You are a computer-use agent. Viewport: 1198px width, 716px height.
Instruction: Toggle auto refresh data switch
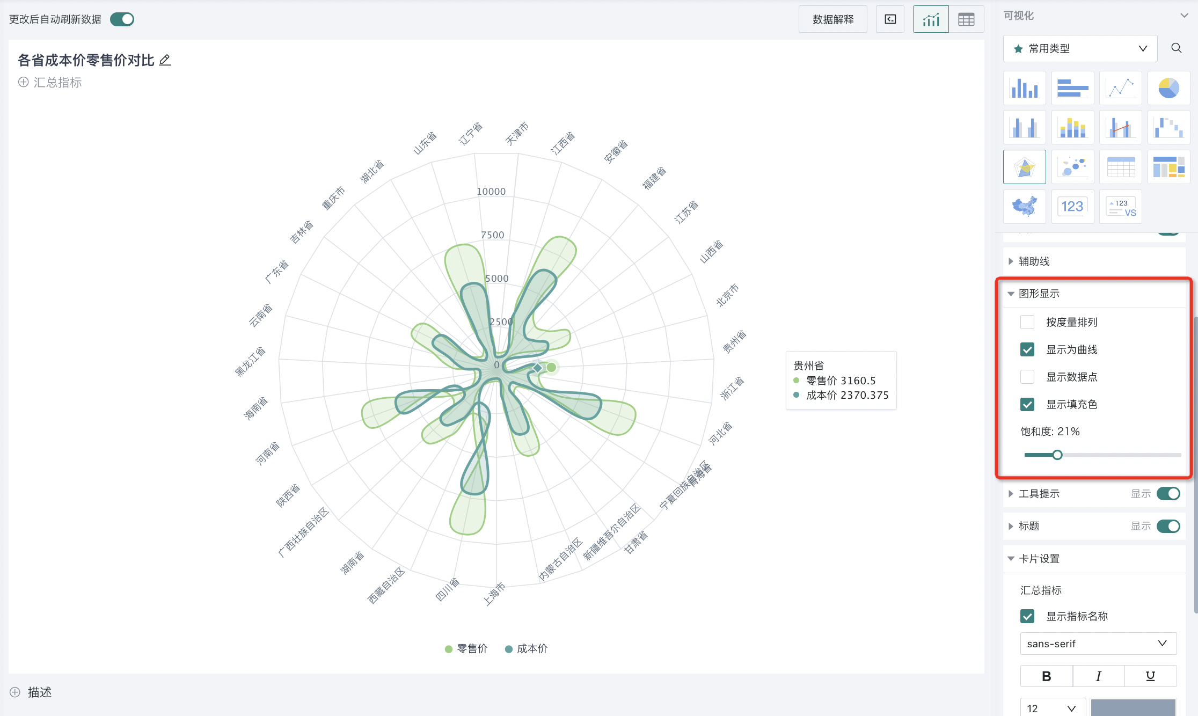122,19
